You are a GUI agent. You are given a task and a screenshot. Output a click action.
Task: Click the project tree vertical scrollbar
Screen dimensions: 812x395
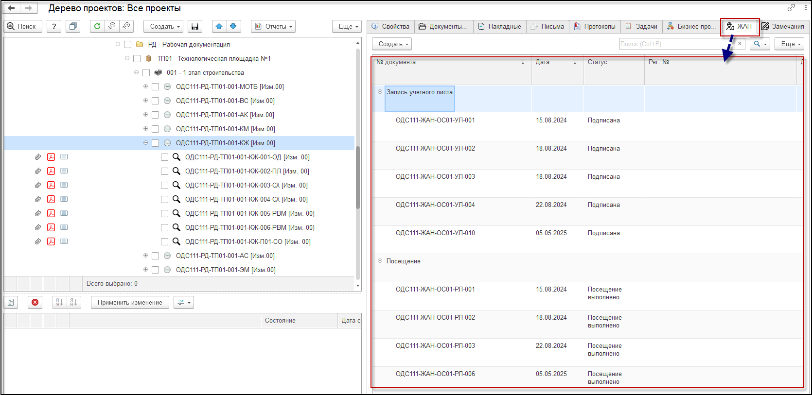point(358,177)
